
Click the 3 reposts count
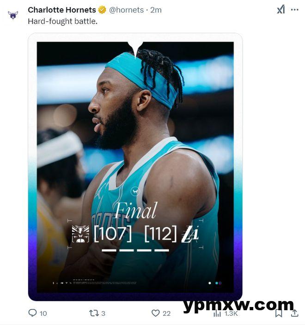(x=104, y=313)
